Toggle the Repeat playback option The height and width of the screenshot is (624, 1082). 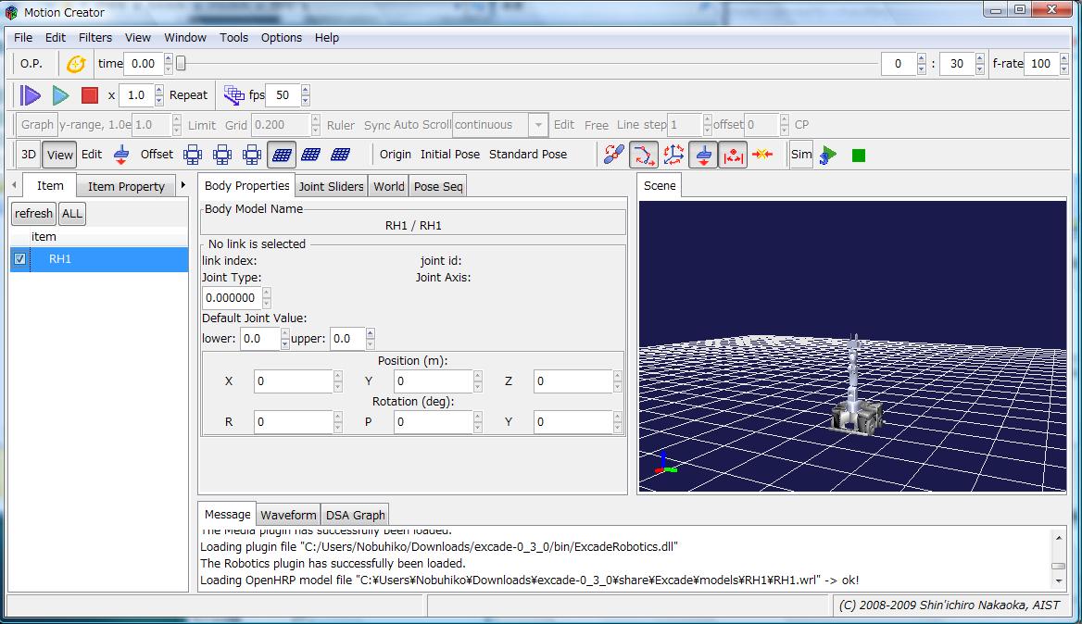(x=188, y=95)
